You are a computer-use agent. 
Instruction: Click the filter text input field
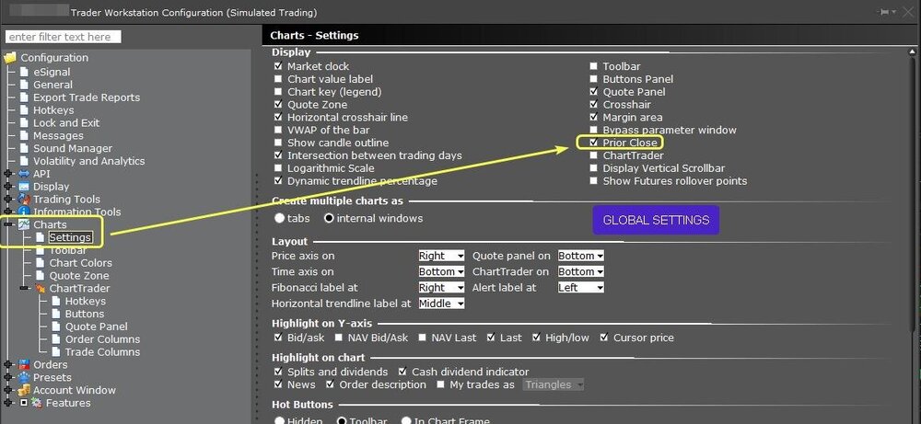(x=63, y=37)
